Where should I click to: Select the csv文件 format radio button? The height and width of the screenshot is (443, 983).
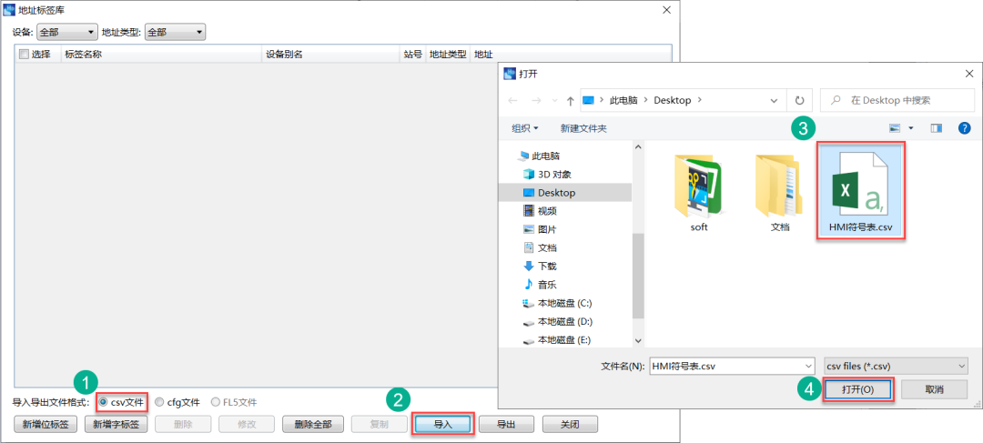[122, 402]
